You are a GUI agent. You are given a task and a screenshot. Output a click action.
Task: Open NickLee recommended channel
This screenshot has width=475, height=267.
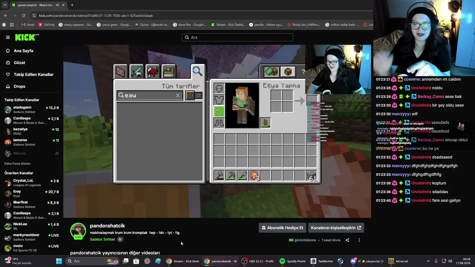(32, 226)
